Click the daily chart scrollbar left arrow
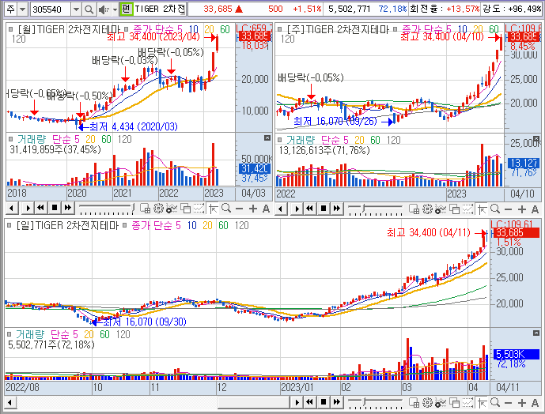This screenshot has width=545, height=414. [x=10, y=402]
